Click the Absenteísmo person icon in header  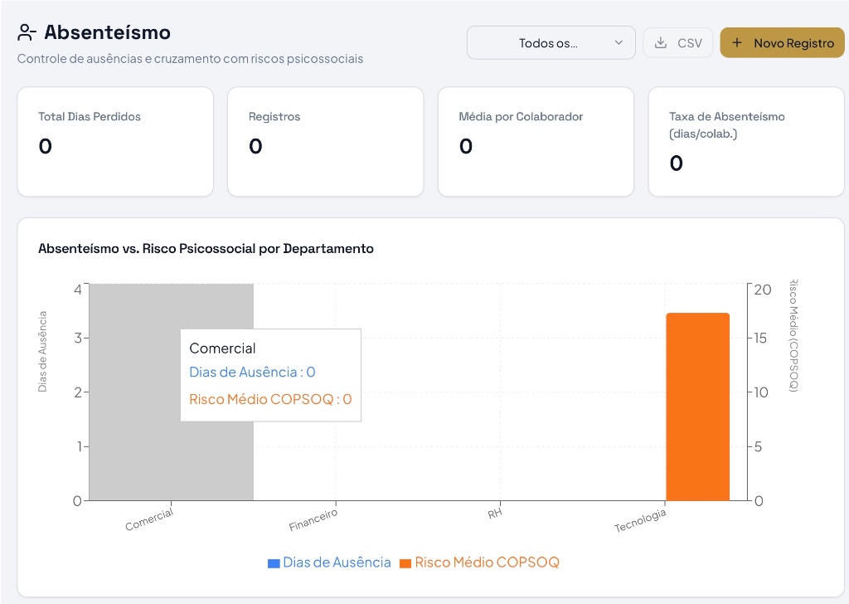[x=27, y=32]
